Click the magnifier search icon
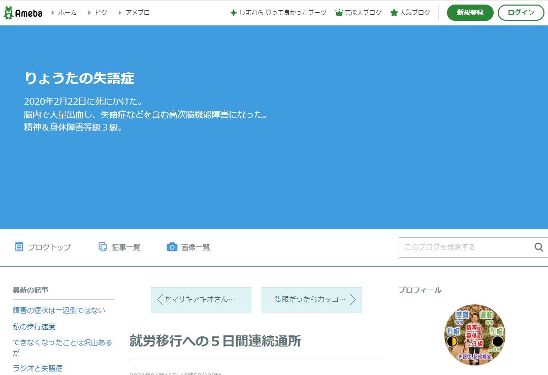Screen dimensions: 548x375 pyautogui.click(x=538, y=247)
